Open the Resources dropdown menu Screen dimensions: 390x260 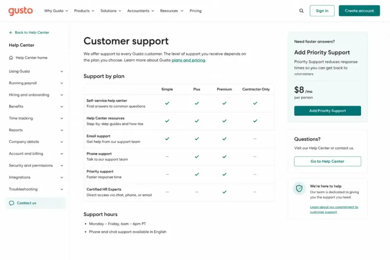pos(172,11)
